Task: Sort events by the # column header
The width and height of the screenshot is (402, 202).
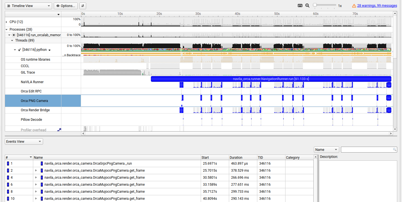Action: pos(19,157)
